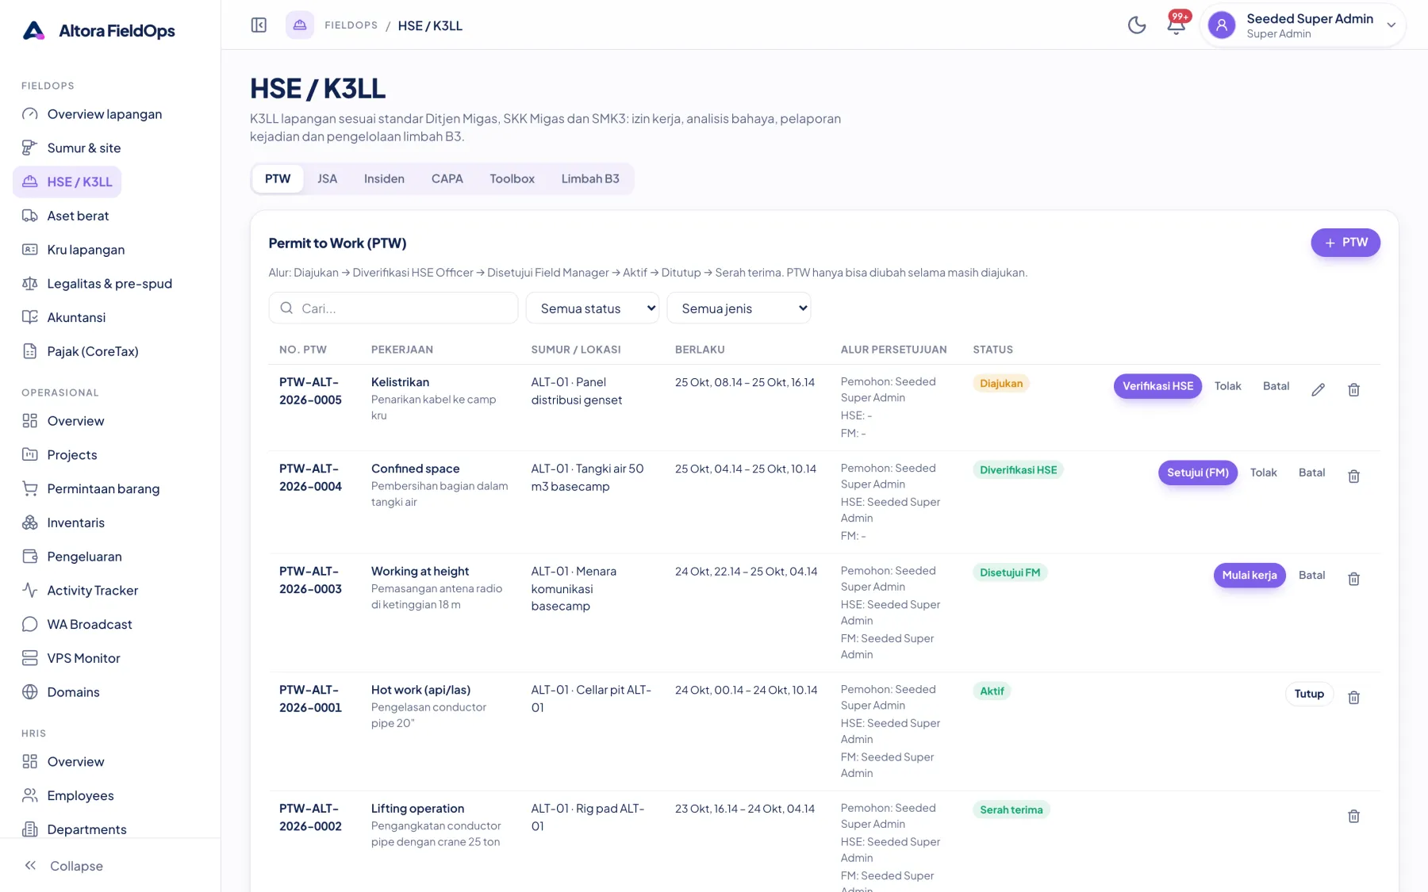Edit PTW-ALT-2026-0005 with pencil icon
1428x892 pixels.
pos(1318,389)
